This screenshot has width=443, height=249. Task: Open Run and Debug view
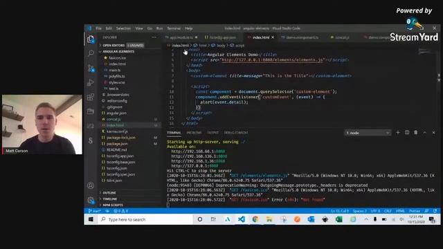pyautogui.click(x=91, y=83)
